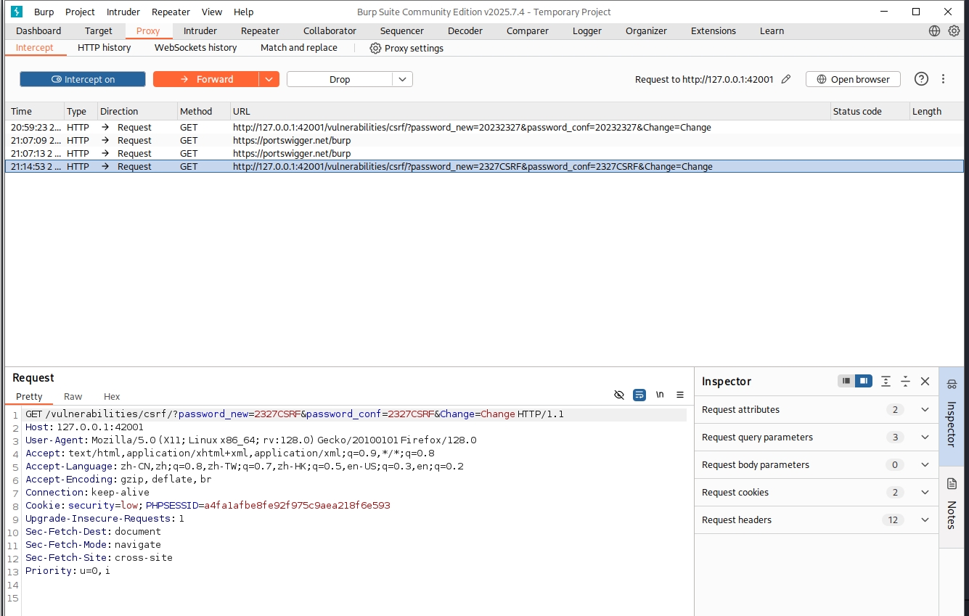This screenshot has width=969, height=616.
Task: Switch to the Sequencer tab
Action: click(x=402, y=30)
